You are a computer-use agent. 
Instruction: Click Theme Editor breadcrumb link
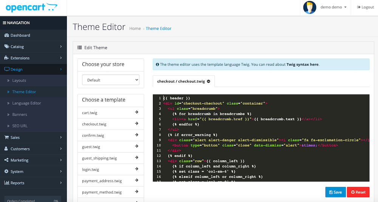(158, 28)
